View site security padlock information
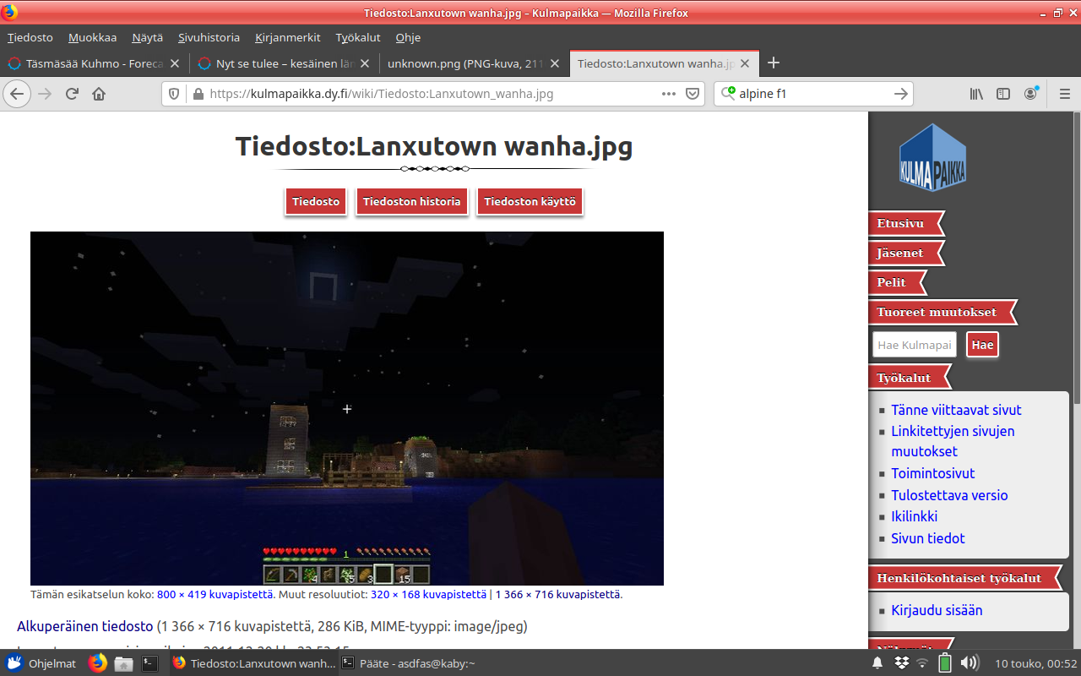 point(198,94)
